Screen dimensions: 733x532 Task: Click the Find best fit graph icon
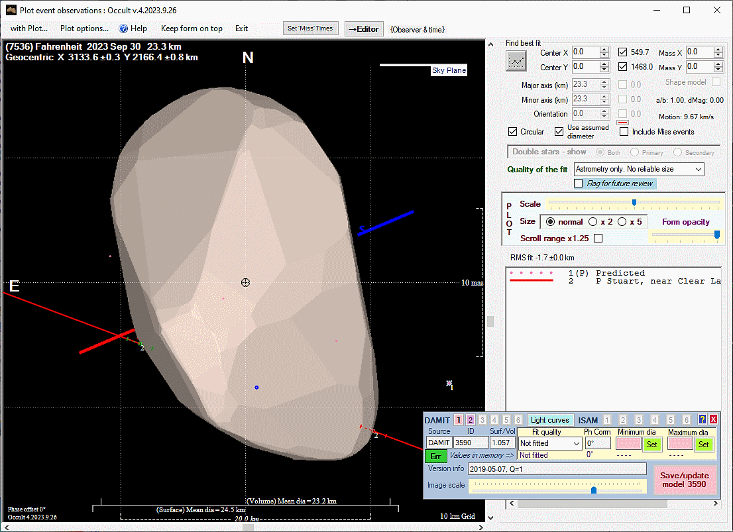(516, 61)
